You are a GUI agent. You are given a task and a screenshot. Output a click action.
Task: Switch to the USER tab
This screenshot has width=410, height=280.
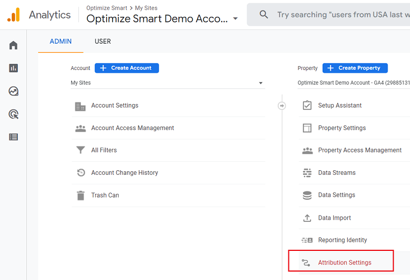102,41
